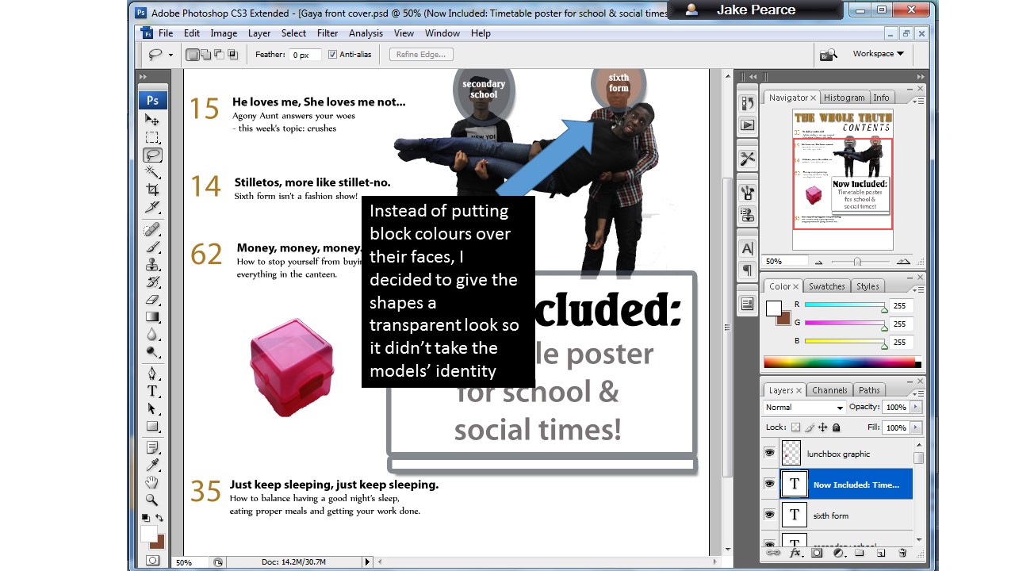Select the Brush tool

152,247
